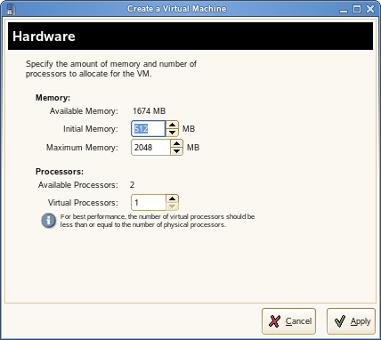Click the 'Available Processors:' label
The image size is (381, 340).
coord(78,185)
